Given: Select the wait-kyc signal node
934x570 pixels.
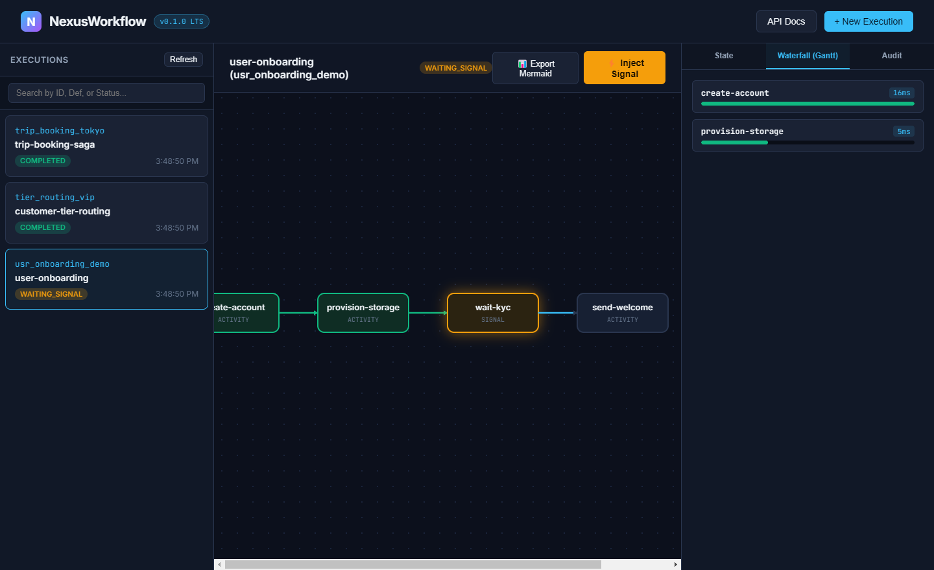Looking at the screenshot, I should click(493, 313).
